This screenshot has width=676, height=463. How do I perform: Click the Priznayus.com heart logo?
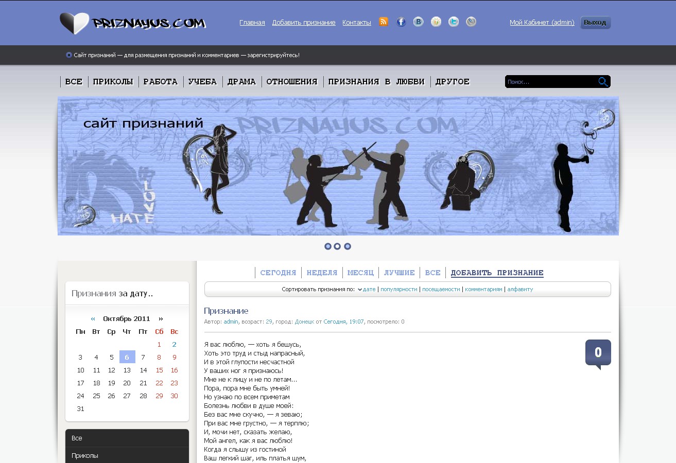[x=133, y=23]
